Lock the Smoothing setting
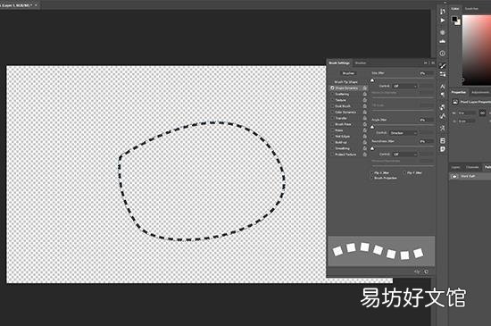491x326 pixels. point(365,148)
